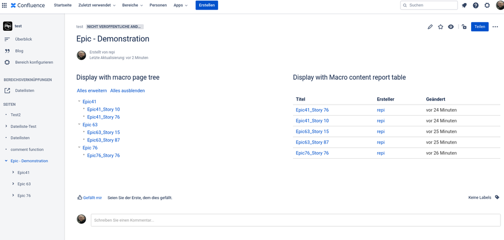Screen dimensions: 504x240
Task: Open the Apps dropdown menu
Action: coord(180,5)
